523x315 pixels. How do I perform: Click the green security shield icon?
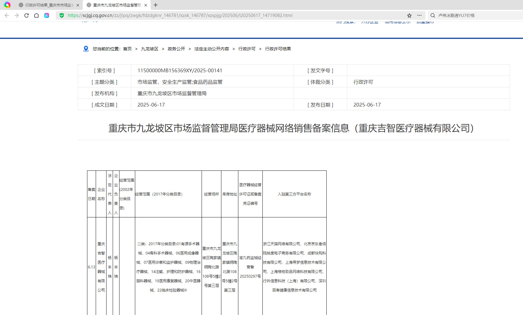click(62, 15)
